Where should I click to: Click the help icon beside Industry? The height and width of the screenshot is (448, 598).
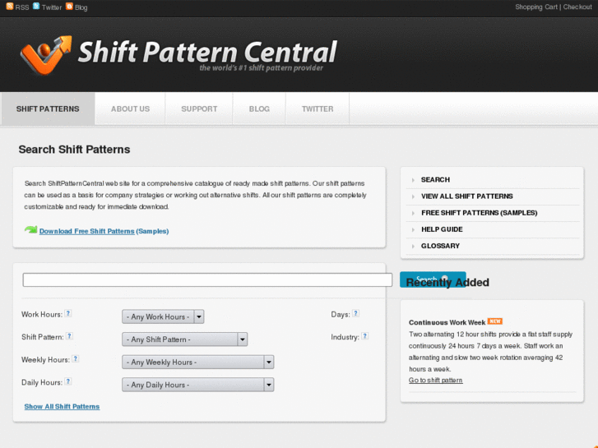(364, 335)
